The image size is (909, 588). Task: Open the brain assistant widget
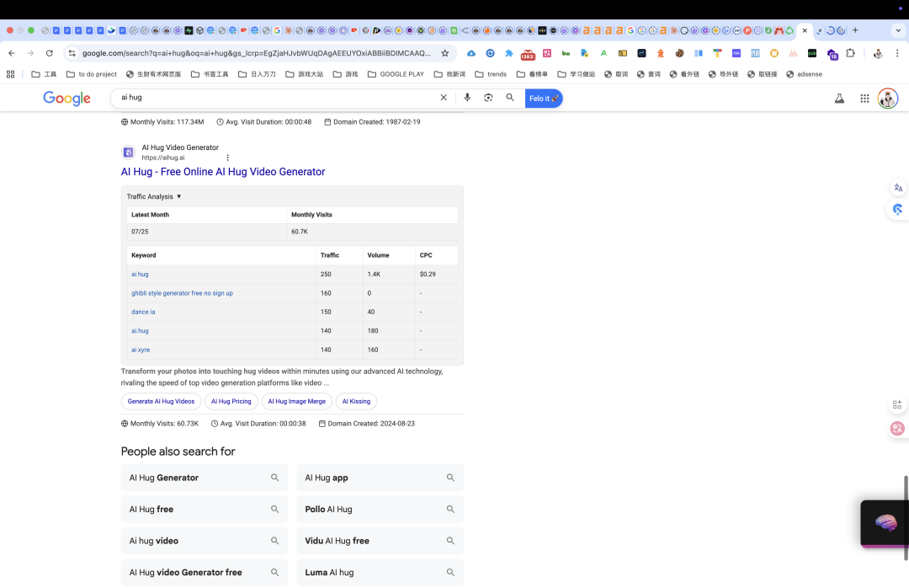click(885, 523)
